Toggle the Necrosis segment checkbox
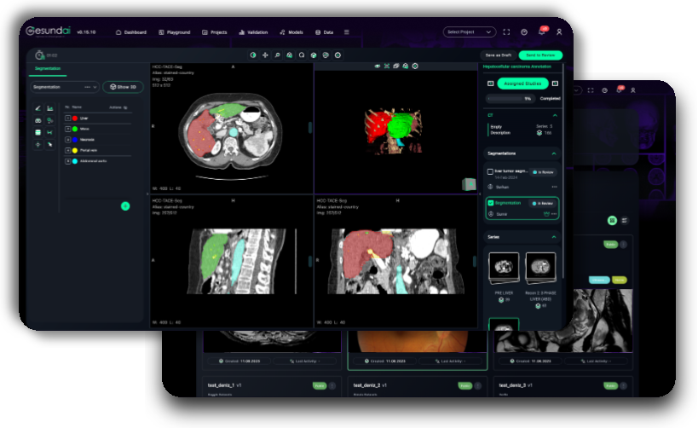698x428 pixels. point(67,140)
